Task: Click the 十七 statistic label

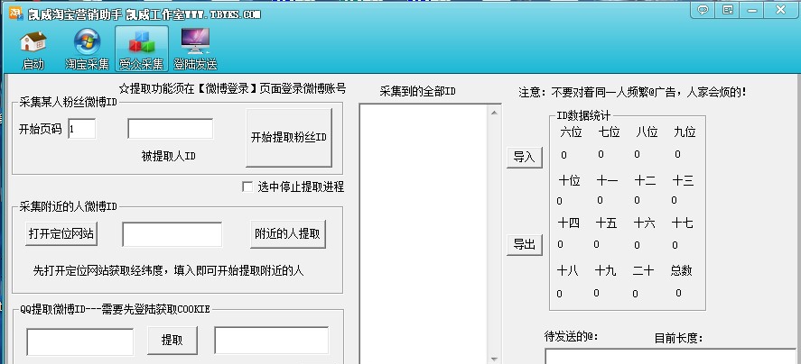Action: coord(682,223)
